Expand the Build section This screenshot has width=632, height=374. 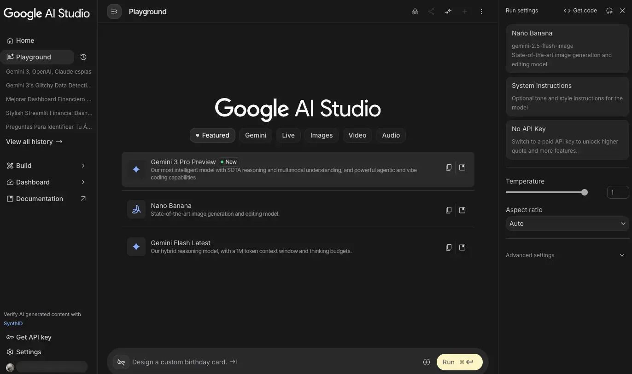(x=46, y=166)
